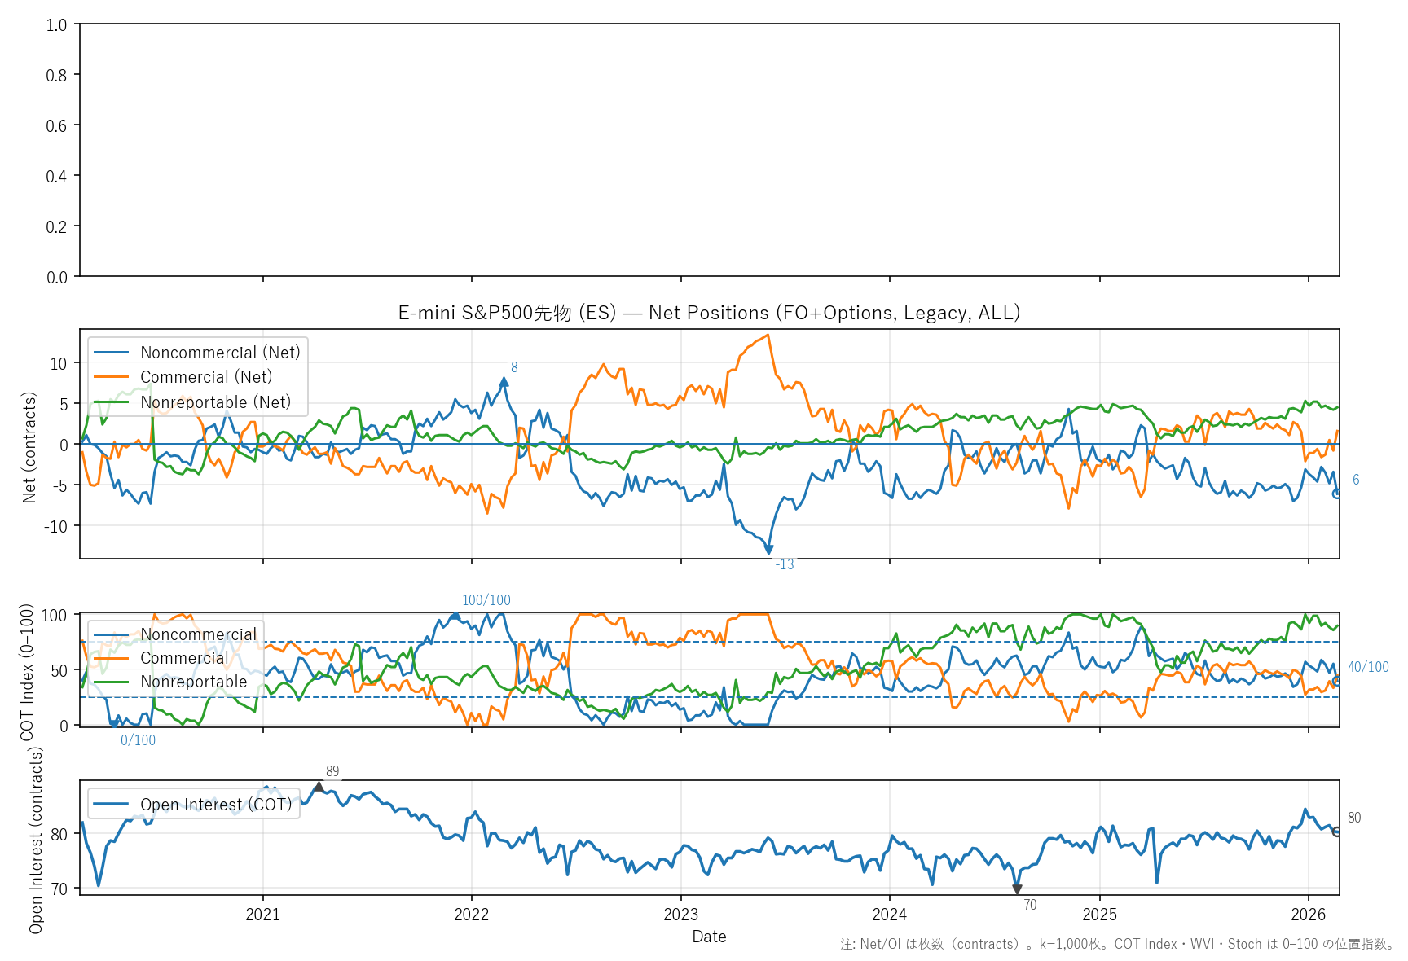
Task: Click the footnote text at bottom right
Action: pyautogui.click(x=1117, y=945)
